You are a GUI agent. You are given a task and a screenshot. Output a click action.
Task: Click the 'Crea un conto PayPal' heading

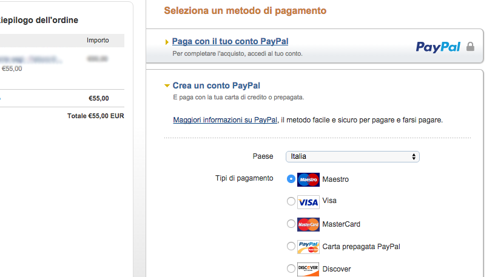click(x=216, y=85)
